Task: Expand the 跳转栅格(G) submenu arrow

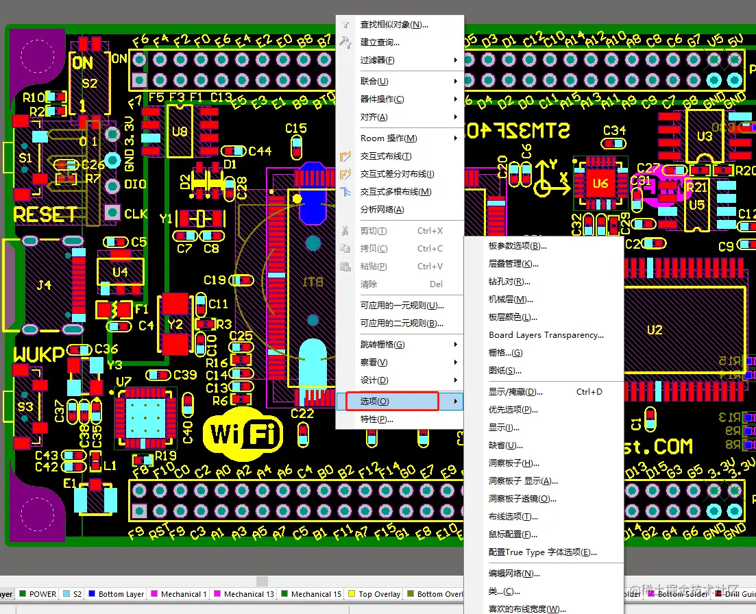Action: pyautogui.click(x=456, y=345)
